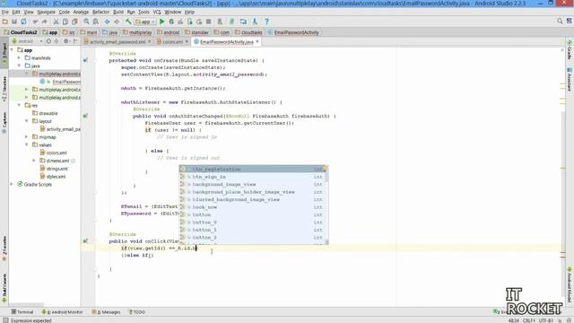
Task: Open the TODO tool window
Action: (137, 312)
